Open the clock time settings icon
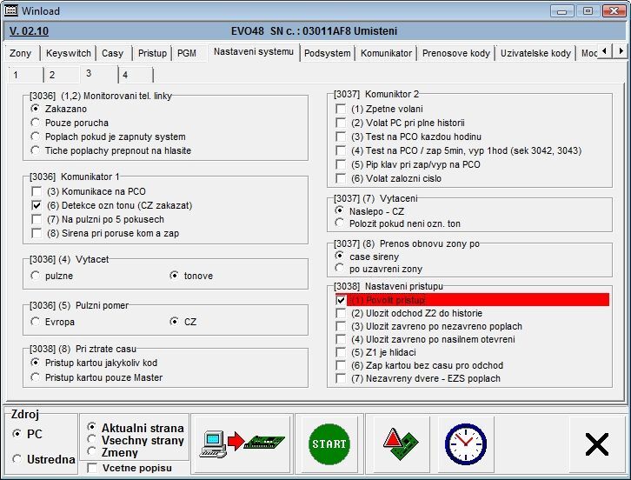 465,443
